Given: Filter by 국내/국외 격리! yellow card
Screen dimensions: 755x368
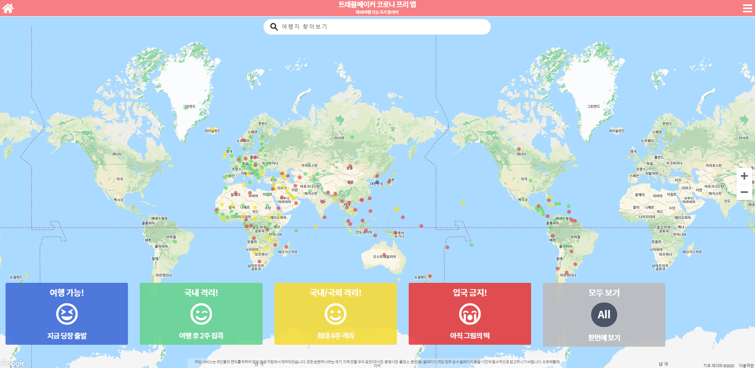Looking at the screenshot, I should tap(336, 314).
